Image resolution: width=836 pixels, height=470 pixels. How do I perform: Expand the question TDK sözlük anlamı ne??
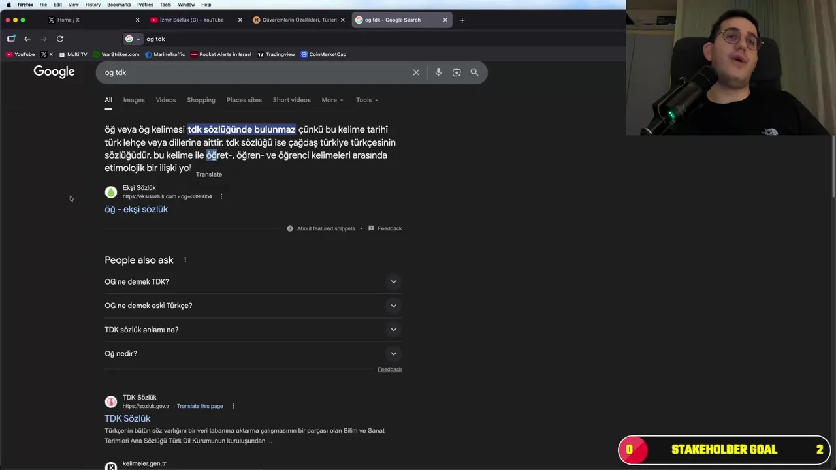tap(253, 330)
